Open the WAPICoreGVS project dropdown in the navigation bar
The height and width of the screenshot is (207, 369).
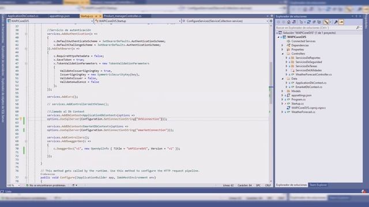(92, 21)
